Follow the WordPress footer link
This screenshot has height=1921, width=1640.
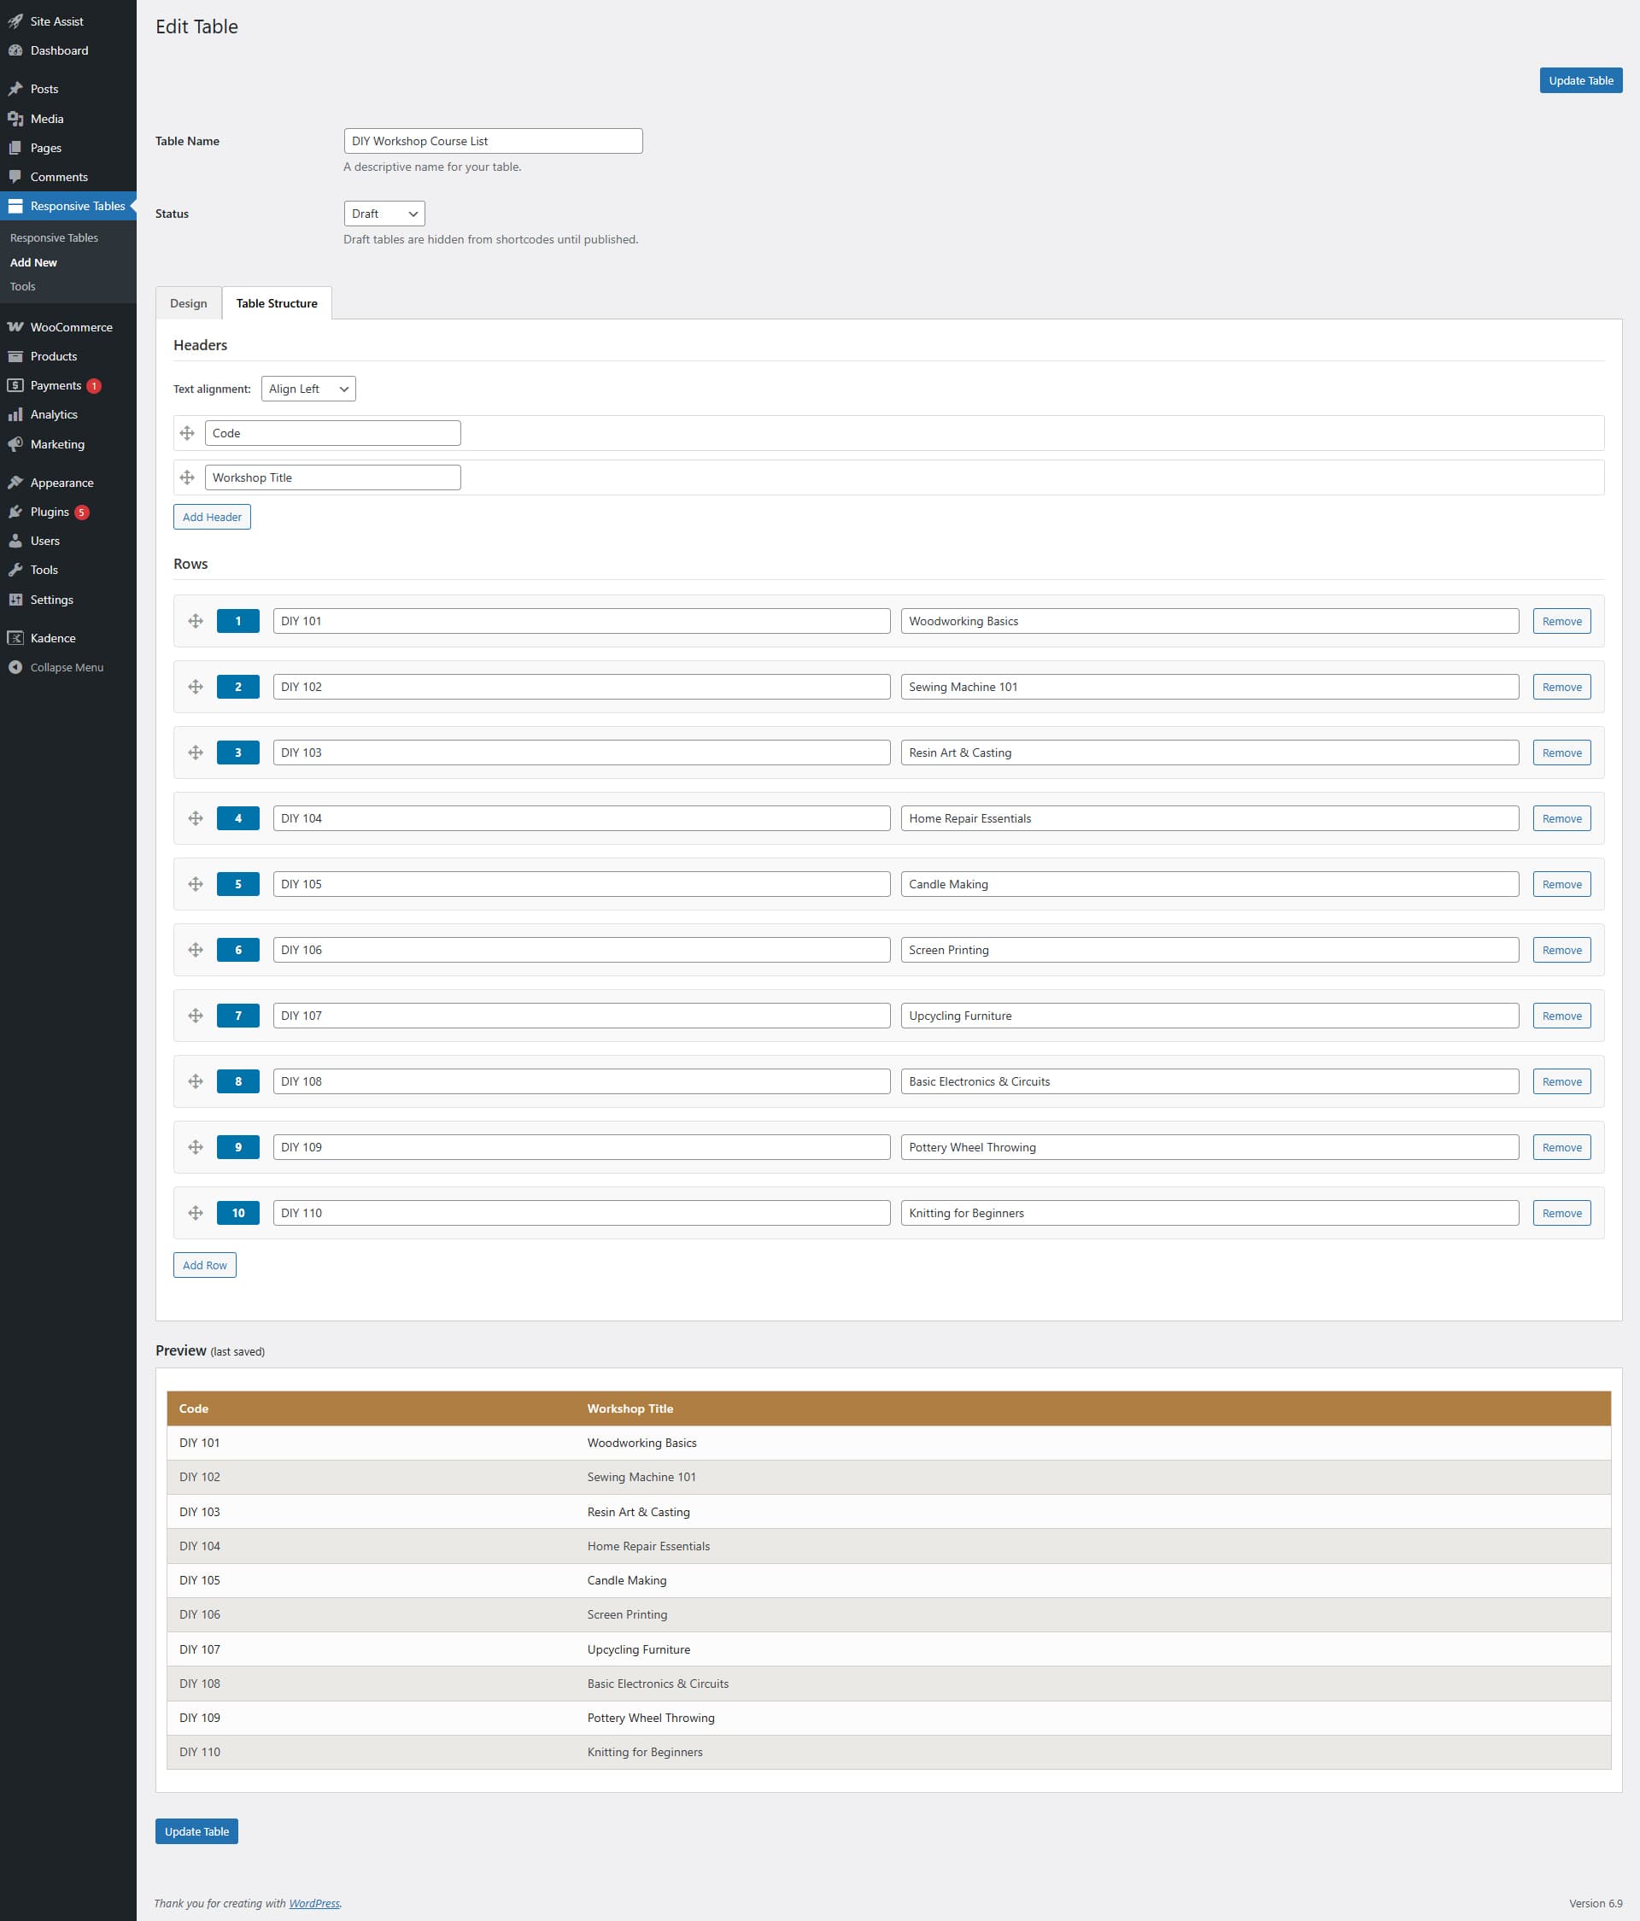pos(314,1903)
